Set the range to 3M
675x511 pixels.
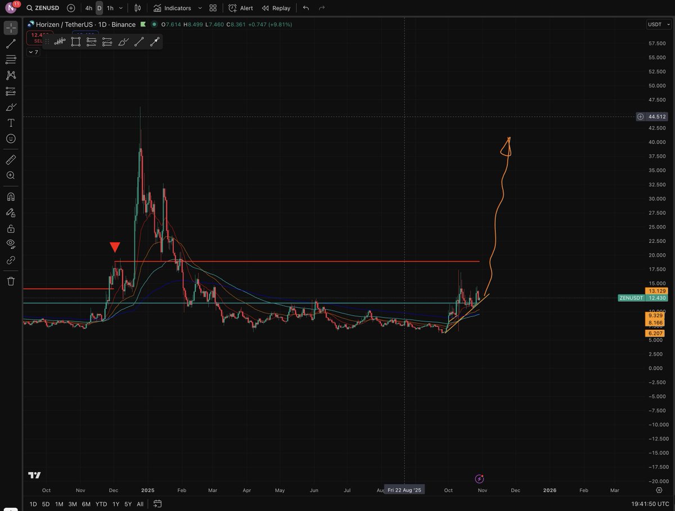(73, 504)
